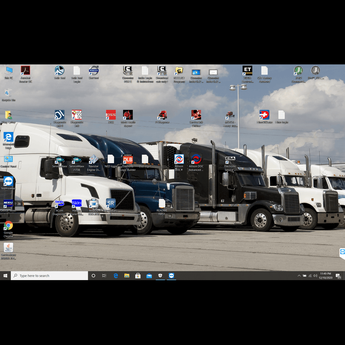Open CAT Factory Password file
This screenshot has height=345, width=345.
click(x=264, y=74)
